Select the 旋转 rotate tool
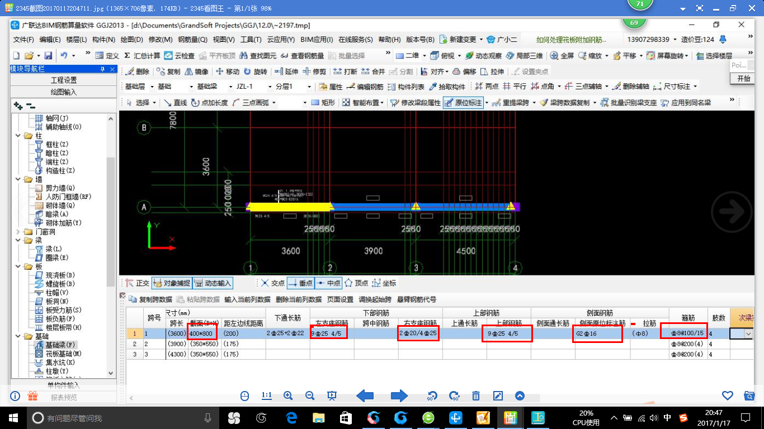Viewport: 764px width, 429px height. pos(256,71)
